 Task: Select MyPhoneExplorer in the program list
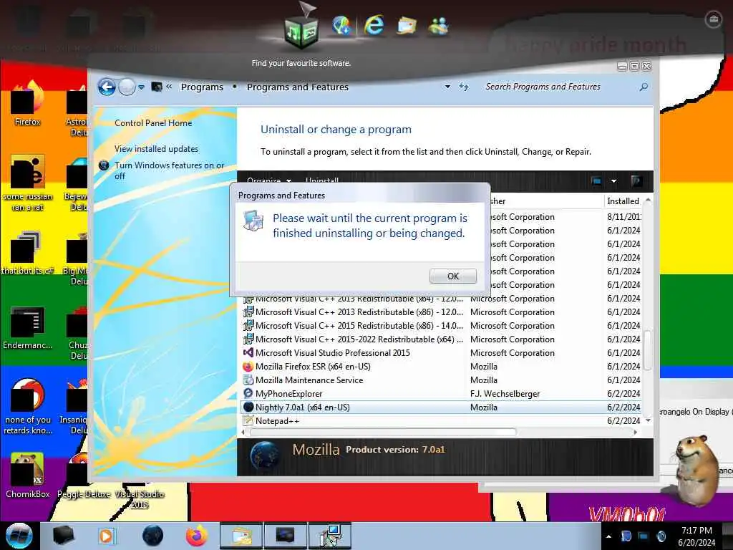(x=442, y=393)
